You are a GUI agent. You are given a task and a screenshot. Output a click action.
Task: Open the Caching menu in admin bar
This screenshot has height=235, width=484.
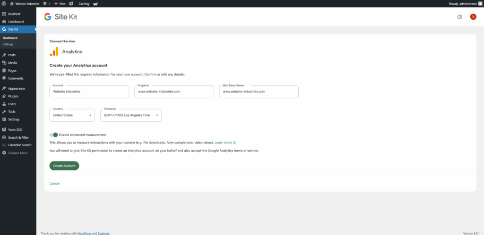(x=83, y=3)
